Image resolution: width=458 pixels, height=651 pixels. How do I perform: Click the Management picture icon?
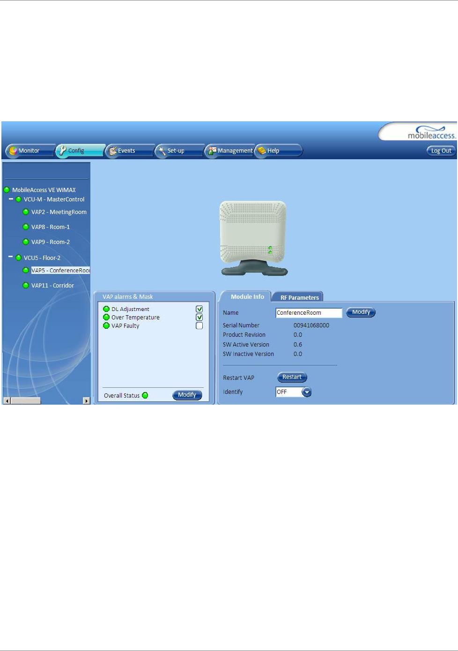tap(212, 151)
